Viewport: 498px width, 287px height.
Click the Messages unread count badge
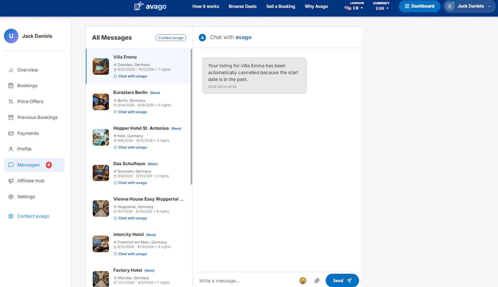click(x=49, y=165)
